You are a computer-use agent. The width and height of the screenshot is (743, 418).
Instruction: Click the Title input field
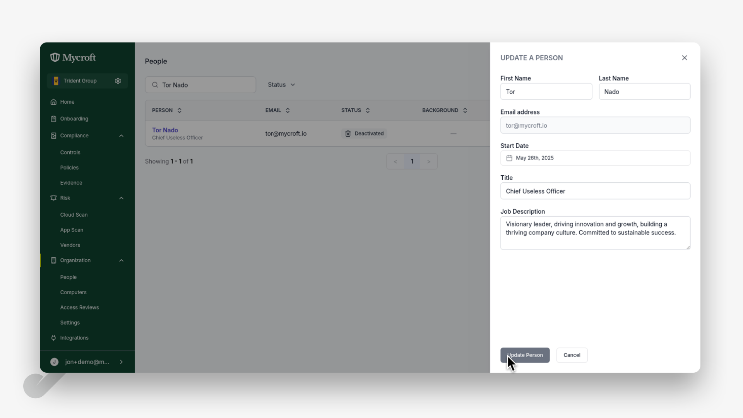(595, 191)
